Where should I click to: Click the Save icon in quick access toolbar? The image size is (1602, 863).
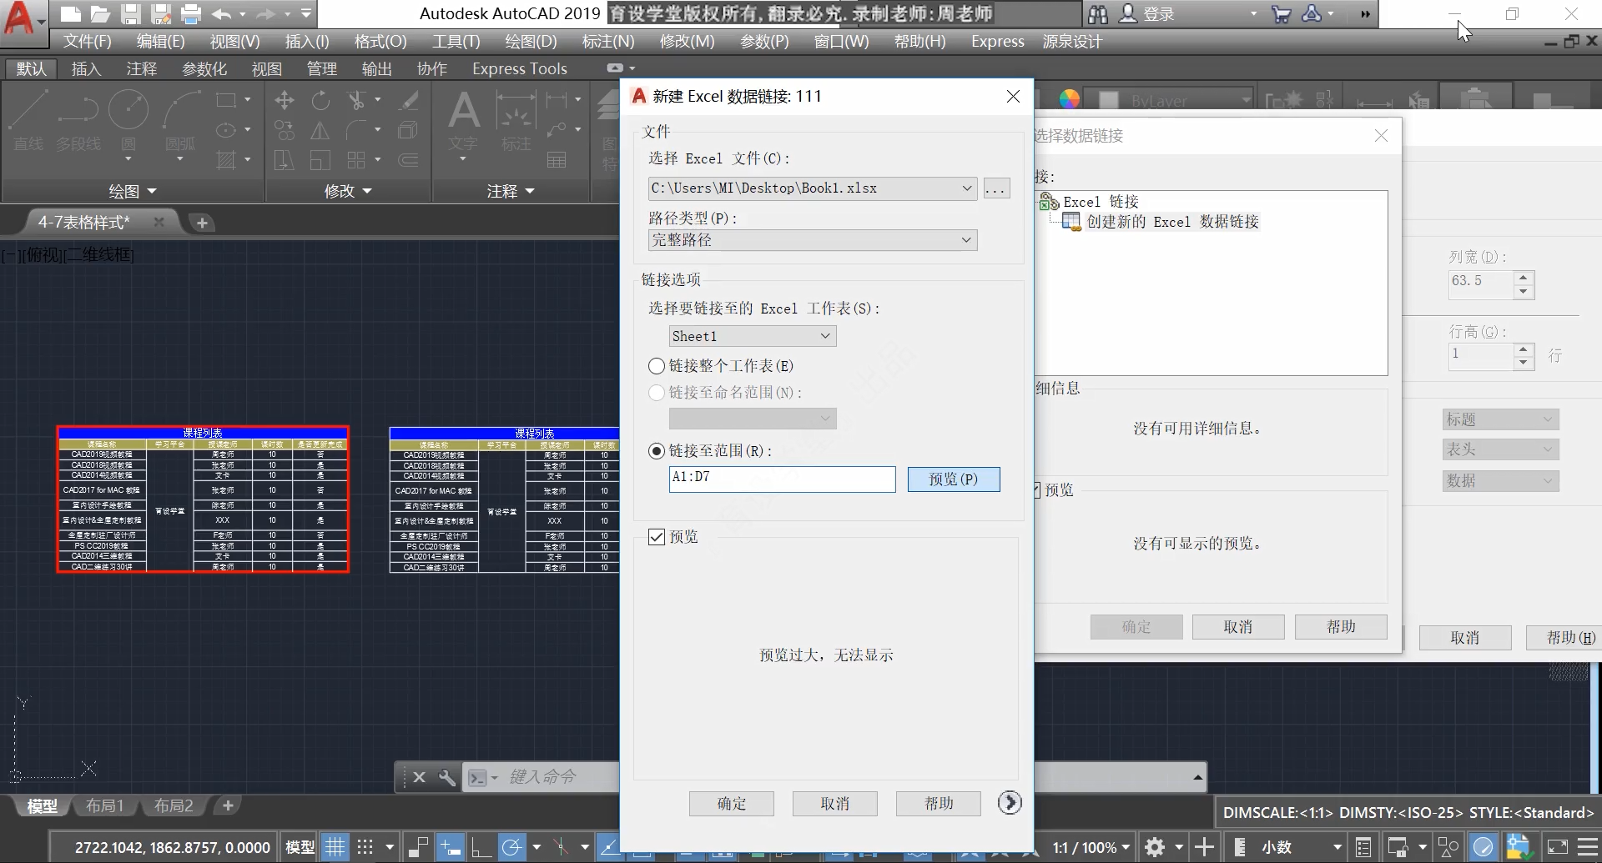130,13
